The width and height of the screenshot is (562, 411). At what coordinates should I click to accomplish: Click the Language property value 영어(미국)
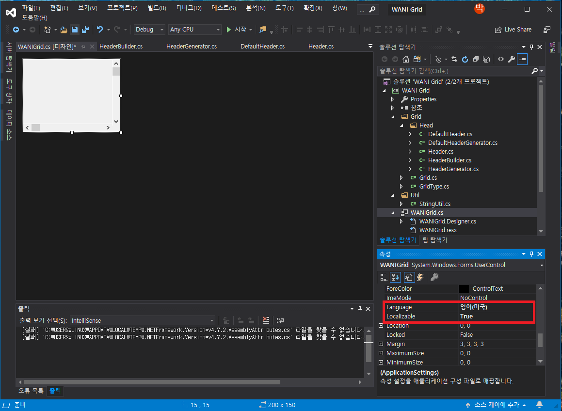coord(473,307)
